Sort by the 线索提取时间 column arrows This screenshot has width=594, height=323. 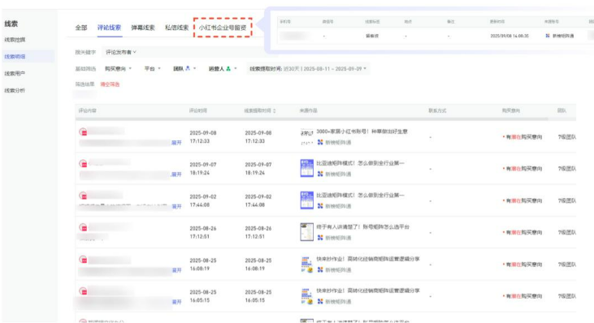coord(275,111)
